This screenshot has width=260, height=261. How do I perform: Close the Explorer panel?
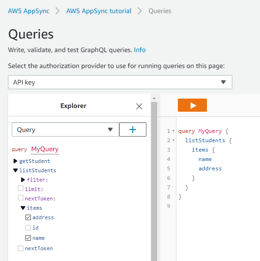[139, 106]
